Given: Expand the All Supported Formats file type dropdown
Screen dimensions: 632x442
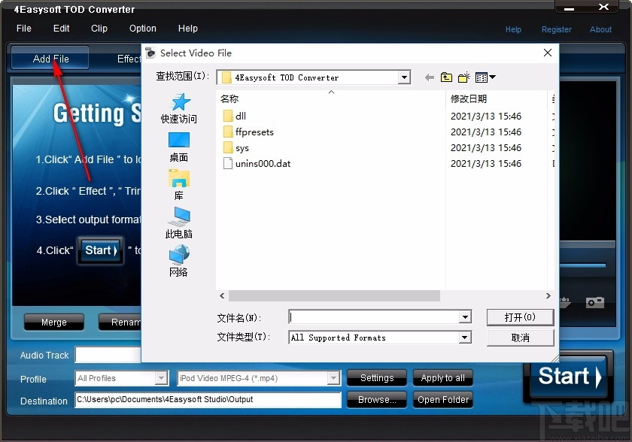Looking at the screenshot, I should click(x=465, y=338).
